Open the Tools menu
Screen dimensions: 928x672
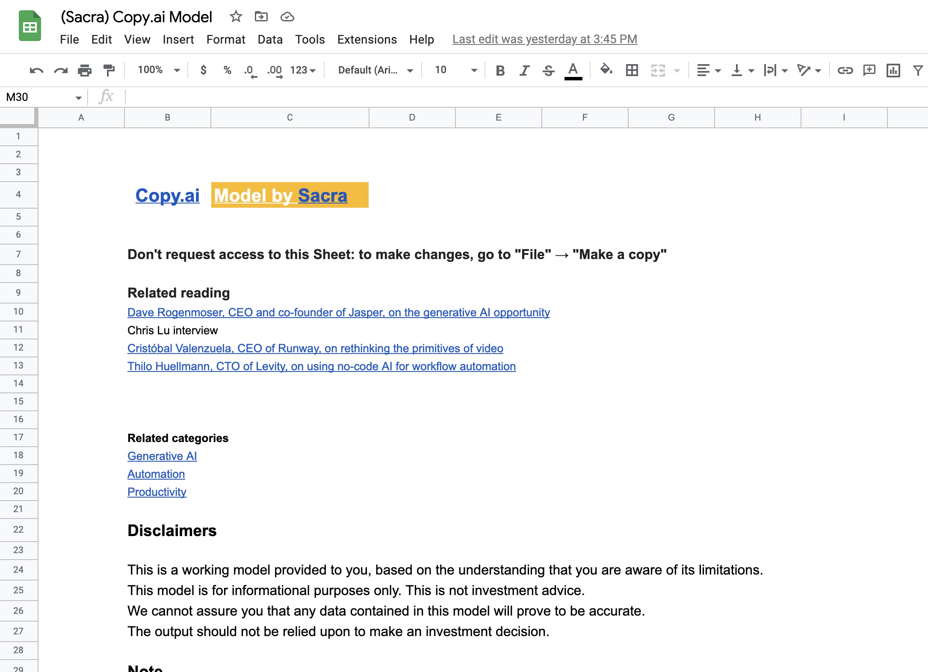310,39
